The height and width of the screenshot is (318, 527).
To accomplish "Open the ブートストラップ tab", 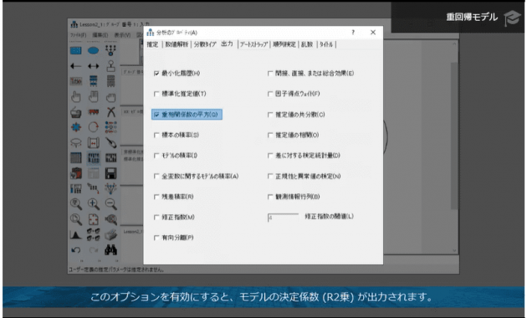I will (x=253, y=44).
